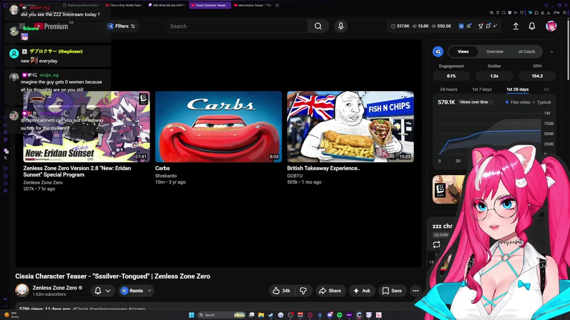
Task: Select the 24 hours range tab
Action: [x=448, y=89]
